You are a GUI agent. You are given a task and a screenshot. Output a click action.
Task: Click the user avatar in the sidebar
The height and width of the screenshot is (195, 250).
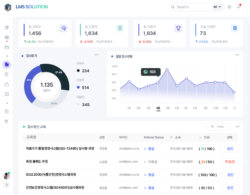coord(7,176)
